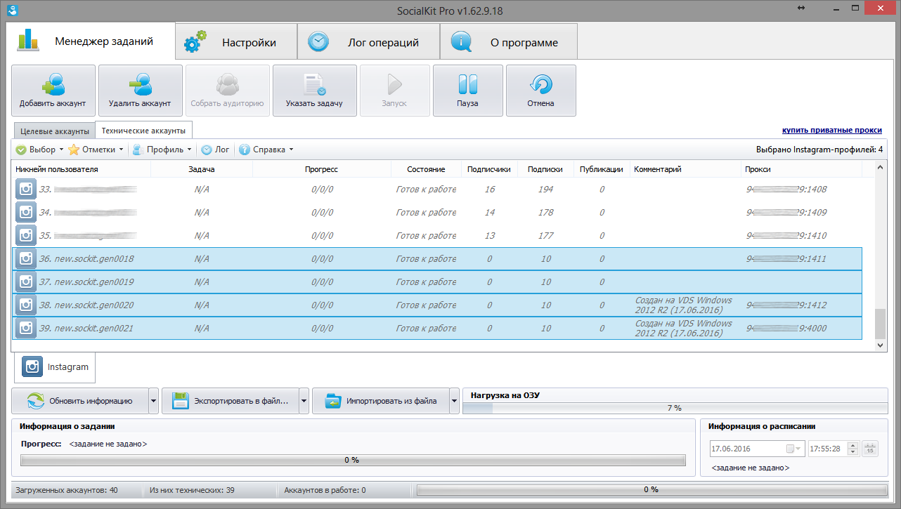Image resolution: width=901 pixels, height=509 pixels.
Task: Select account 37. new.sockit.gen0019
Action: [x=437, y=282]
